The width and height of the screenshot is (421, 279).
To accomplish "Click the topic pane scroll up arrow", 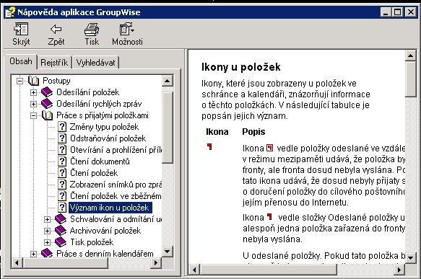I will point(410,56).
